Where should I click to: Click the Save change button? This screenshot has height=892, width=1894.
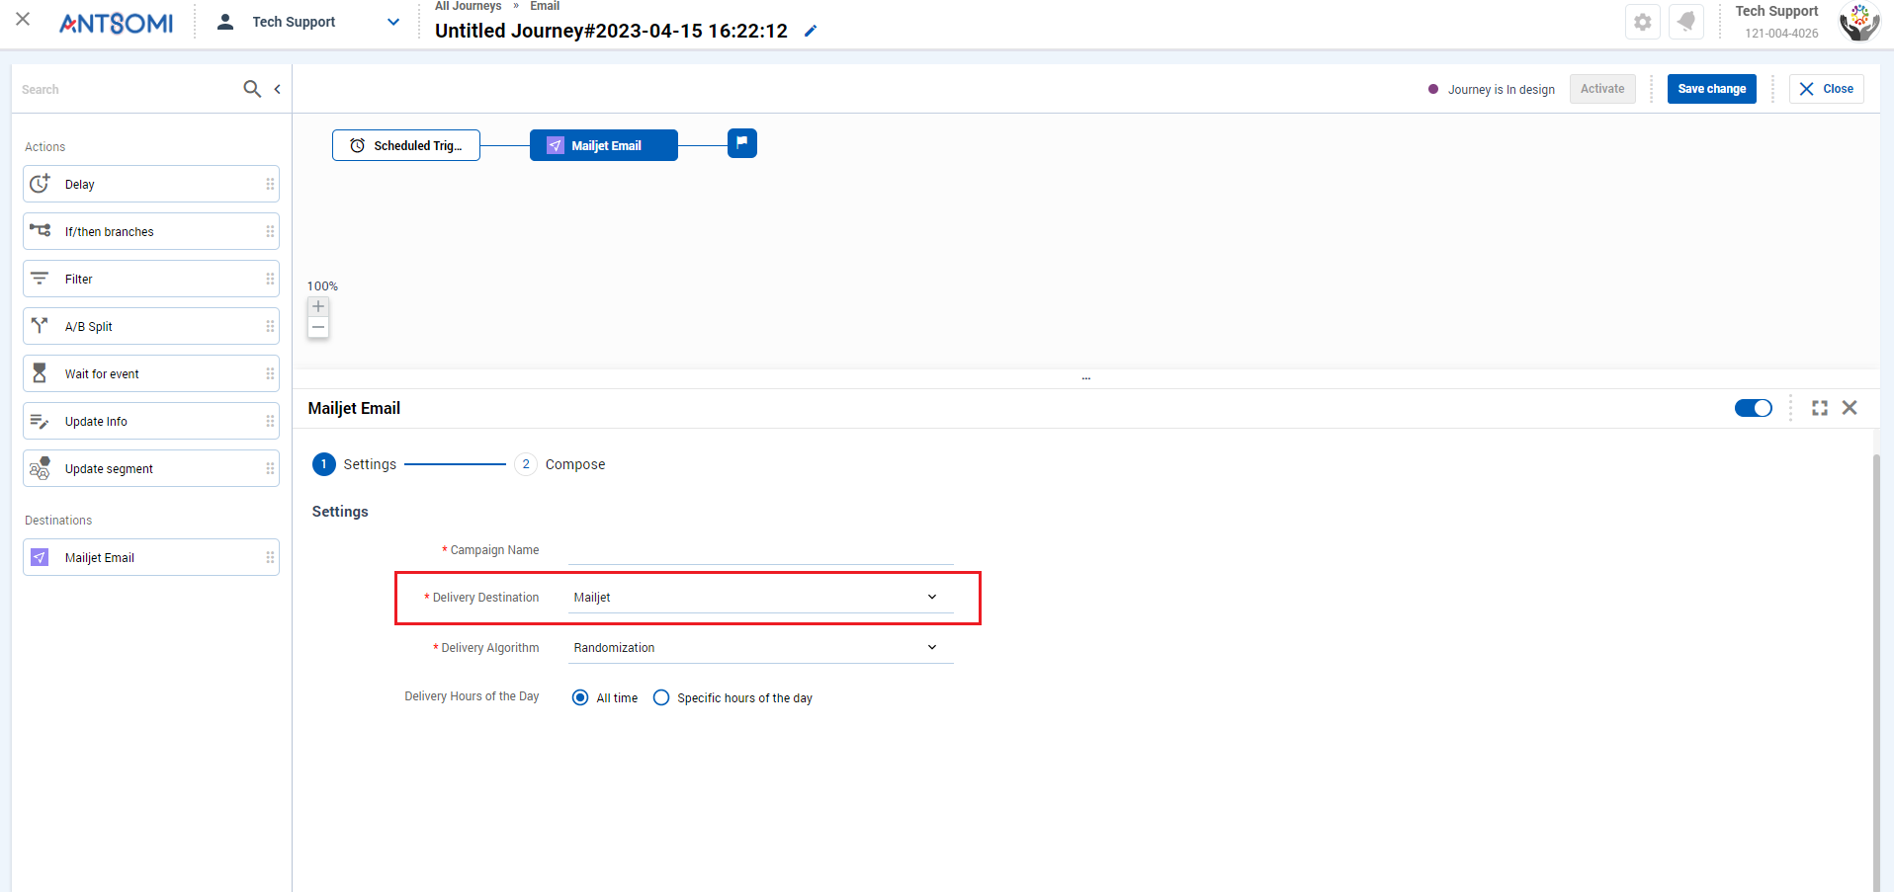click(x=1712, y=89)
